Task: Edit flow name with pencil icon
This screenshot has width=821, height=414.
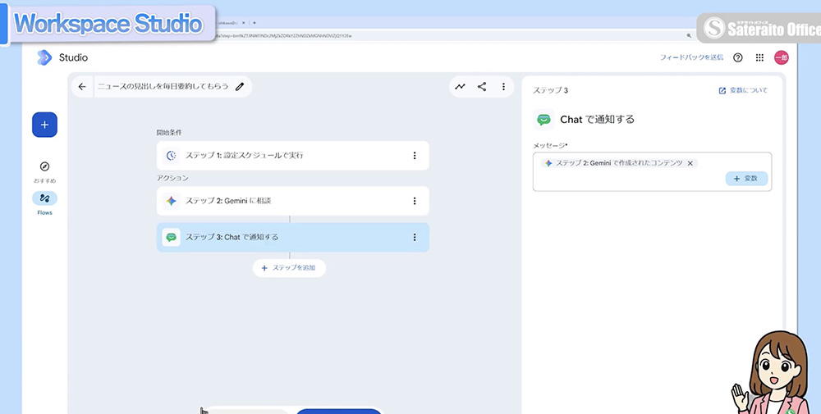Action: [240, 87]
